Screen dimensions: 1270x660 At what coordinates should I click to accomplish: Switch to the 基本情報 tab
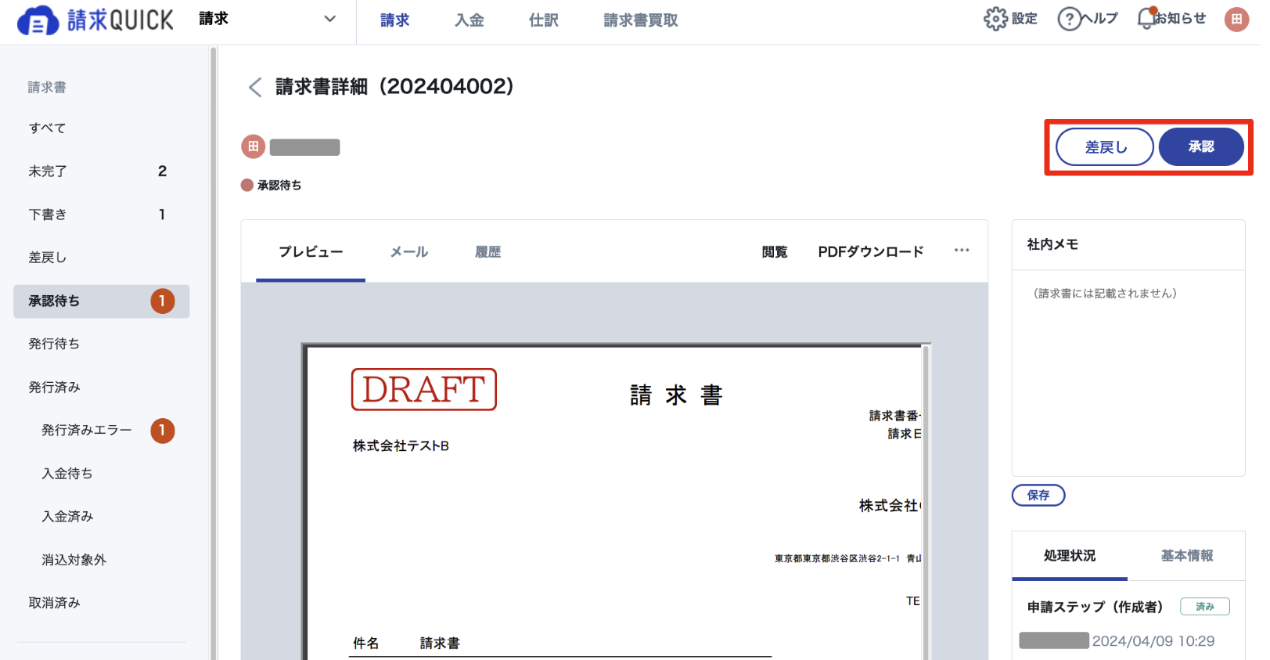click(1187, 556)
